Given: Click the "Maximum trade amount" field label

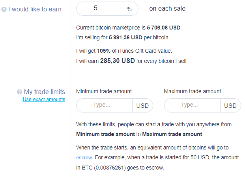Looking at the screenshot, I should click(192, 91).
